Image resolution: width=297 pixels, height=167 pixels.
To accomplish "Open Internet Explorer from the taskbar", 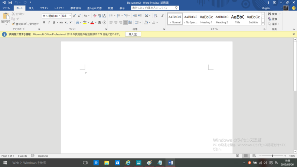I will pyautogui.click(x=128, y=163).
